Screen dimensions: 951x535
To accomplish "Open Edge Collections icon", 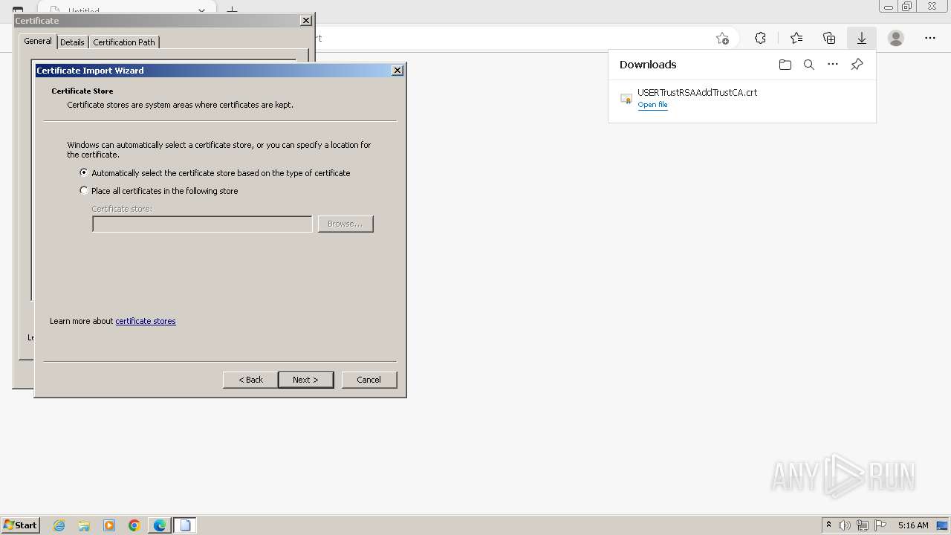I will (829, 38).
